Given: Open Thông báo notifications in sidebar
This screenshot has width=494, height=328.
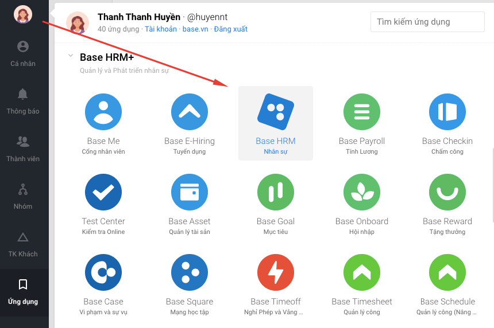Looking at the screenshot, I should click(x=23, y=101).
